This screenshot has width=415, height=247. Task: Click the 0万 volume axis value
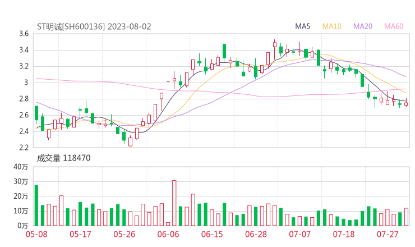(x=23, y=226)
